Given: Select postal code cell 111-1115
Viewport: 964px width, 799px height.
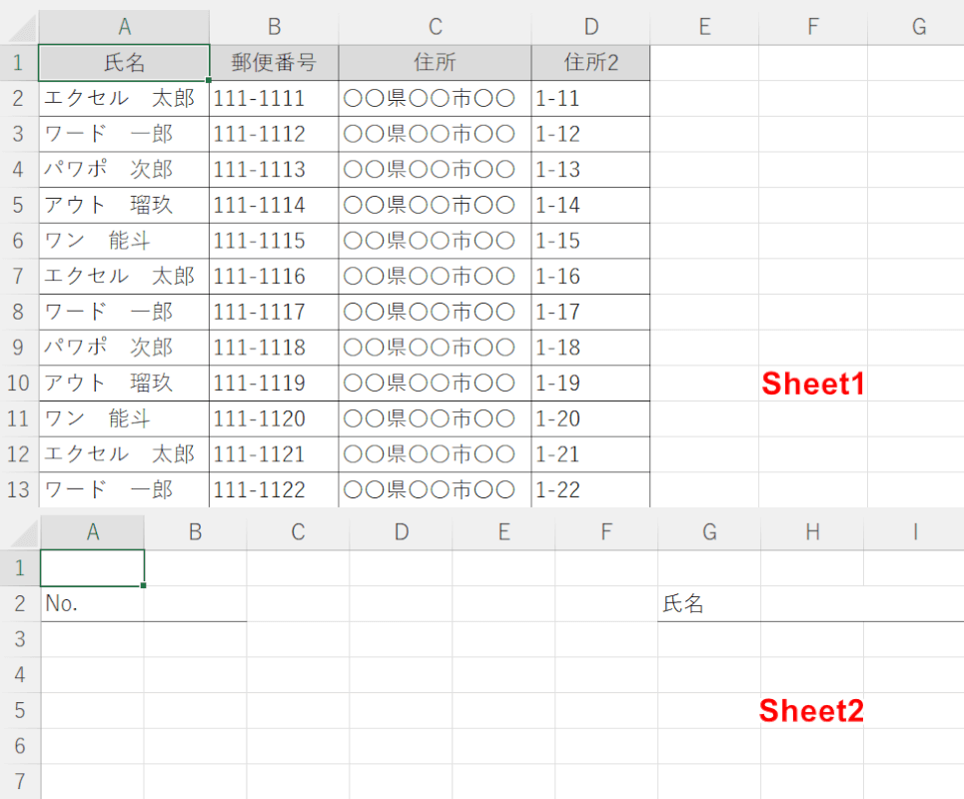Looking at the screenshot, I should pos(274,241).
